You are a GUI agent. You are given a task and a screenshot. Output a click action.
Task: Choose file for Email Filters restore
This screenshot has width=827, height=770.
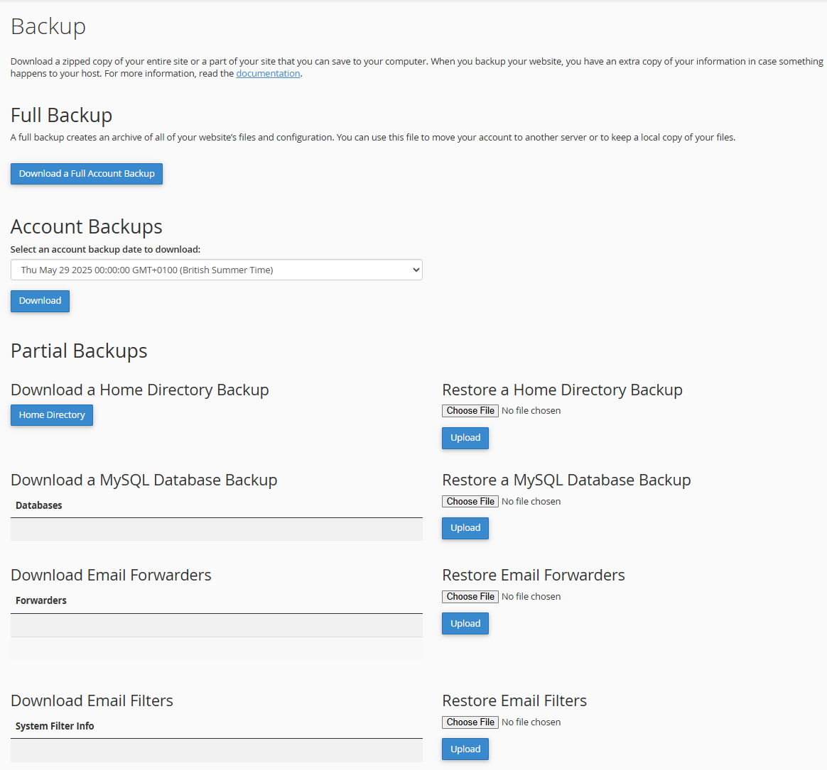tap(470, 722)
